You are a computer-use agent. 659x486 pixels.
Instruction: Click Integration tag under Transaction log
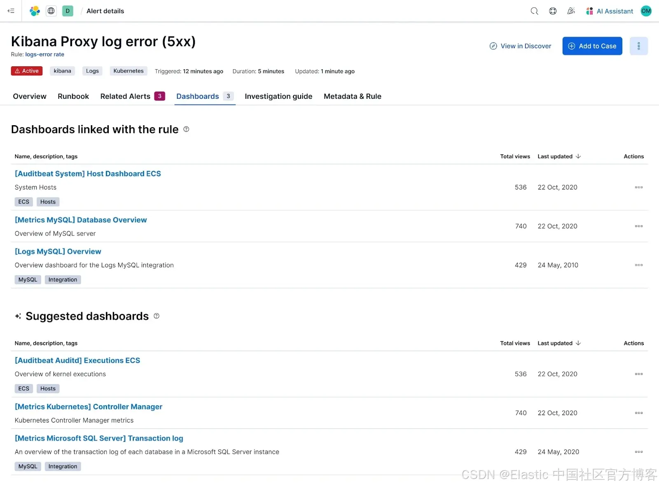(x=63, y=466)
